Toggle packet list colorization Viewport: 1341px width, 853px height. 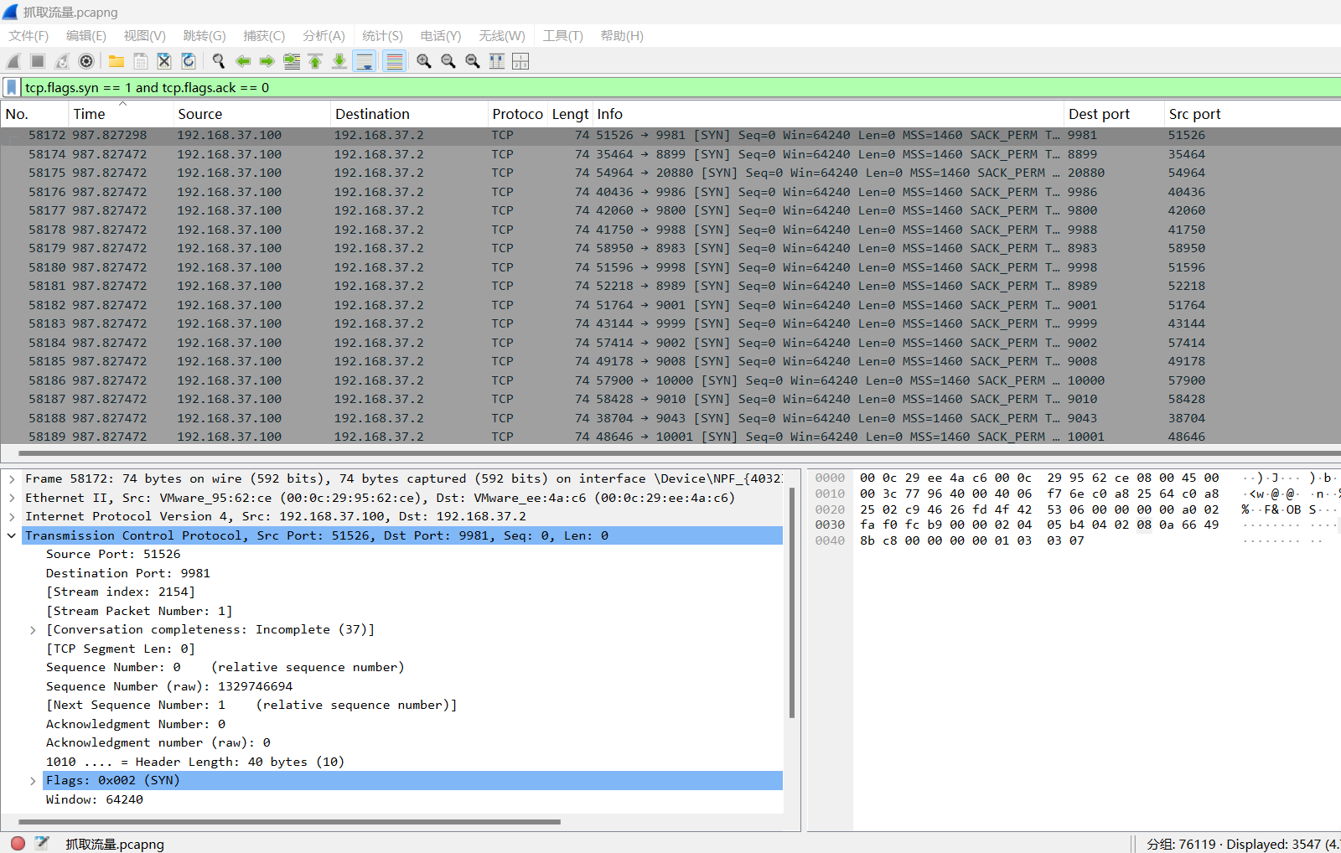point(395,61)
